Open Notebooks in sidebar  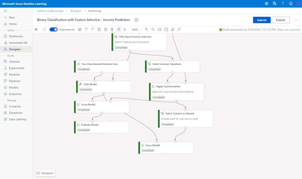[x=16, y=36]
